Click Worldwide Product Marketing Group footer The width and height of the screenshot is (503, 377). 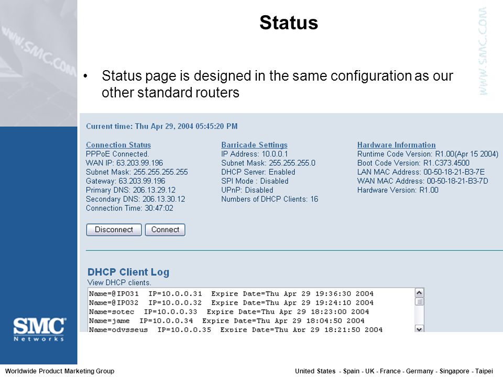60,371
